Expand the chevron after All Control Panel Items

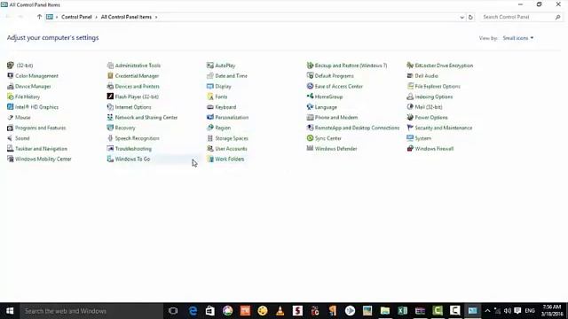click(x=156, y=17)
